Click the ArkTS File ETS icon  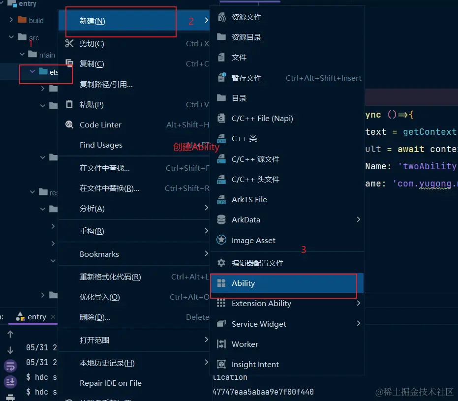(221, 199)
